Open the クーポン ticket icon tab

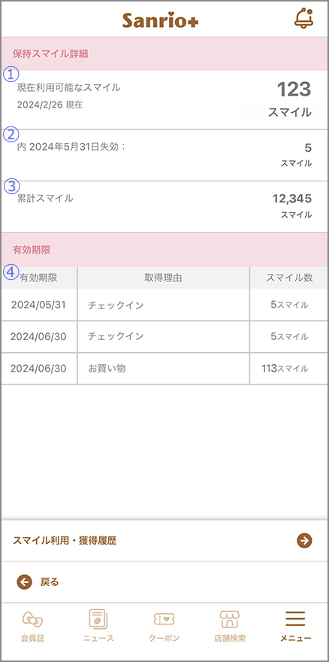(164, 626)
